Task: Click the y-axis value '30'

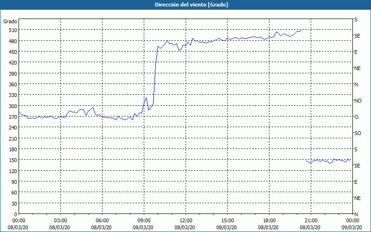Action: tap(14, 204)
